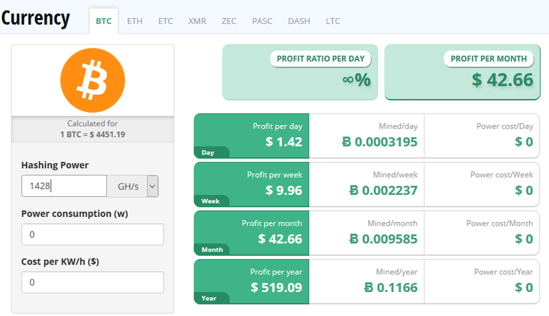Click the Mined/year value 0.1166
The width and height of the screenshot is (549, 316).
(391, 288)
